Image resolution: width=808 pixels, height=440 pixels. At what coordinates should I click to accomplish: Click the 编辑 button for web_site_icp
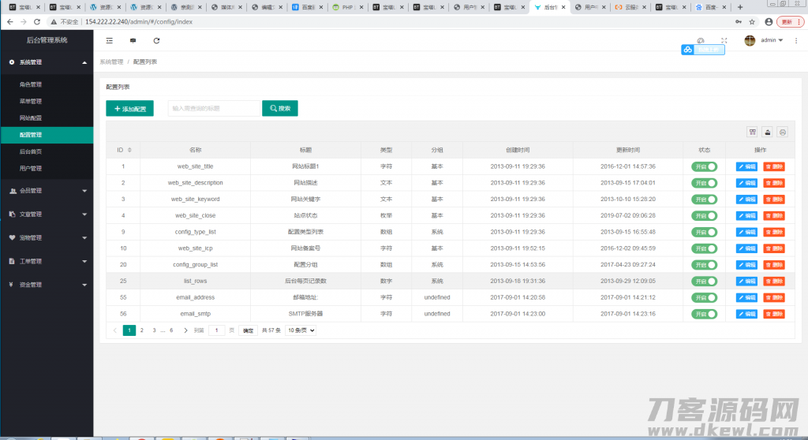coord(746,248)
